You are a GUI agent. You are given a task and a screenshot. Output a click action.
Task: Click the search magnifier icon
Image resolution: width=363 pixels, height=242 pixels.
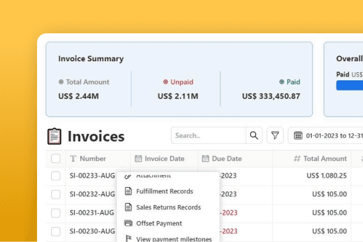coord(254,135)
